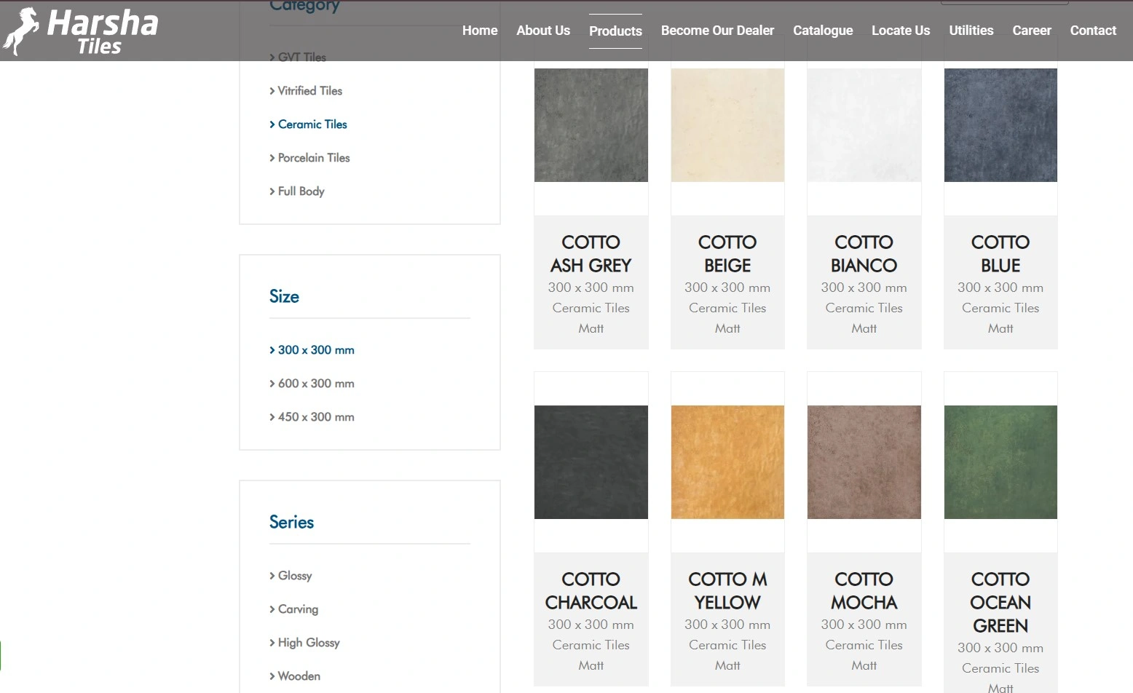Click the COTTO M YELLOW product title
The height and width of the screenshot is (693, 1133).
727,591
